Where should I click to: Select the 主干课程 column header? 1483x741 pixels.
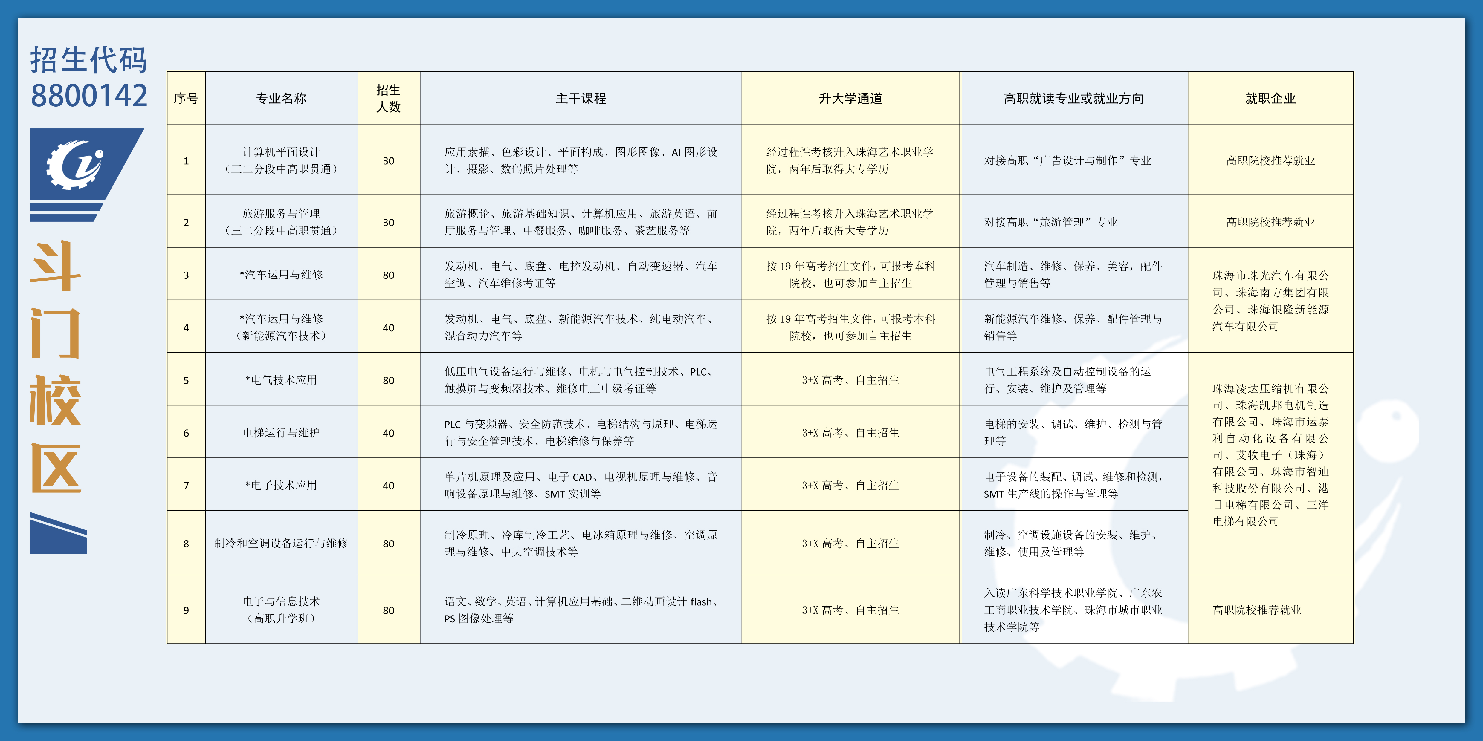581,98
